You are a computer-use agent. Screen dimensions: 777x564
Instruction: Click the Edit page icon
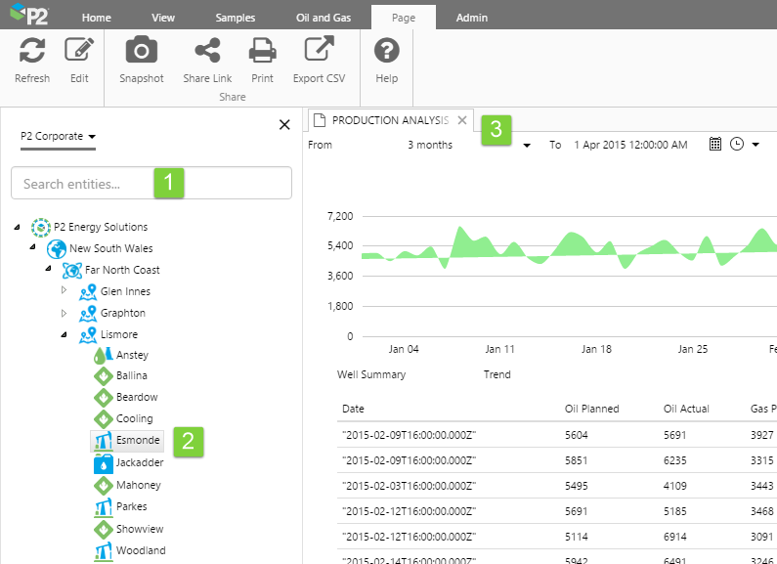(x=79, y=51)
